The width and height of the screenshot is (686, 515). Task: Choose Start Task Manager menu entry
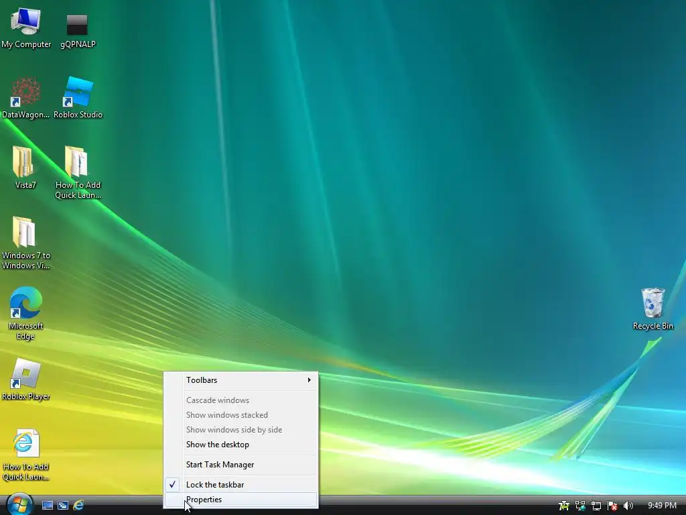coord(241,464)
